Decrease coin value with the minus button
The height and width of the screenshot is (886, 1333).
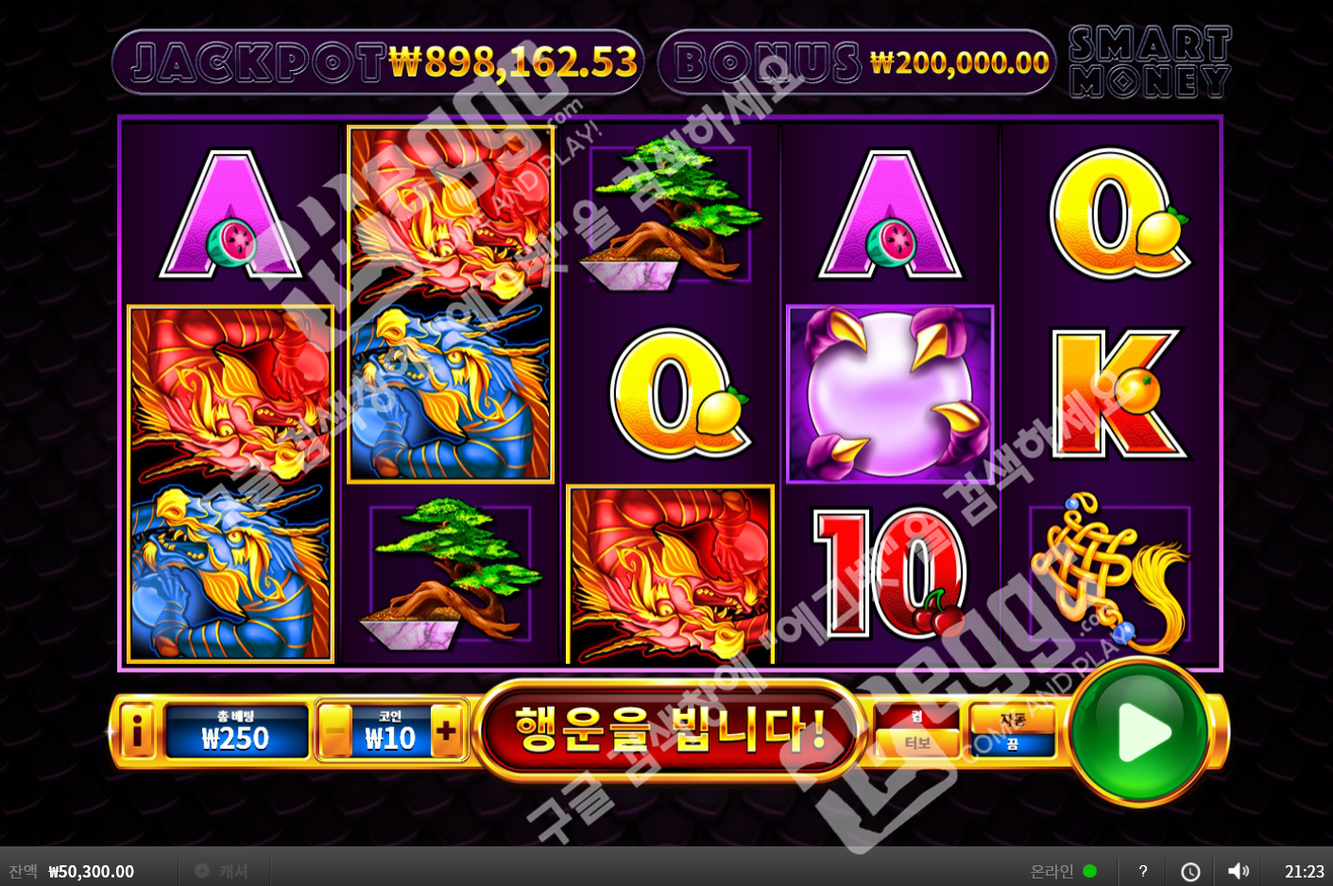click(x=334, y=730)
